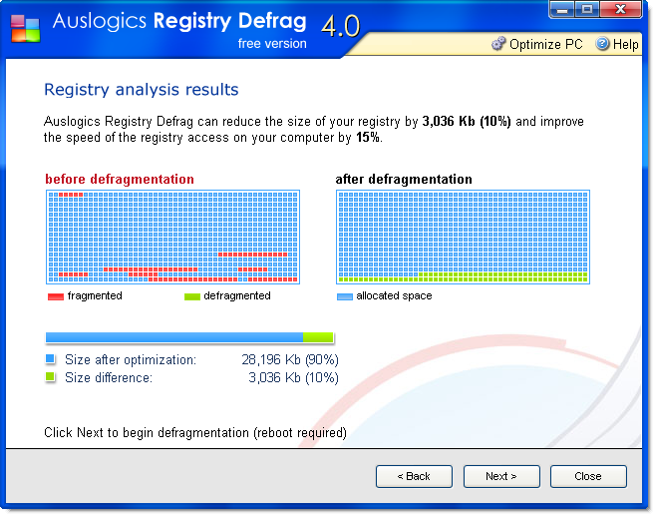Click the '3,036 Kb (10%)' size difference value

point(293,377)
